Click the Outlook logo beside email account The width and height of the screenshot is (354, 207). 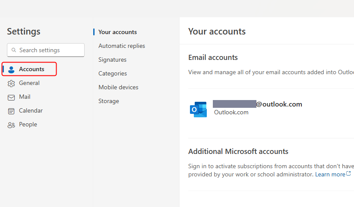[x=198, y=110]
